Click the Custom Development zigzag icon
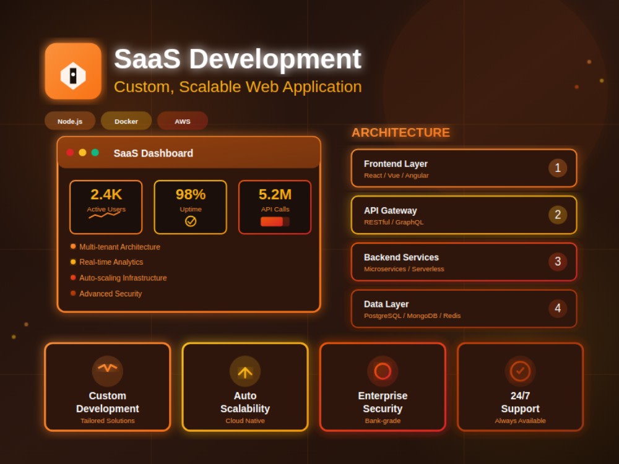This screenshot has height=464, width=619. 107,368
